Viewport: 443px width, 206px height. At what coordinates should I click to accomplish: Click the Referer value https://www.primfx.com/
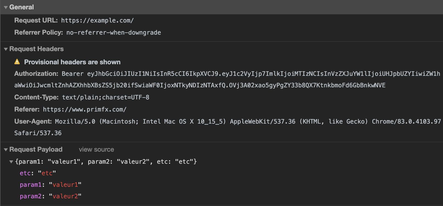pos(85,109)
